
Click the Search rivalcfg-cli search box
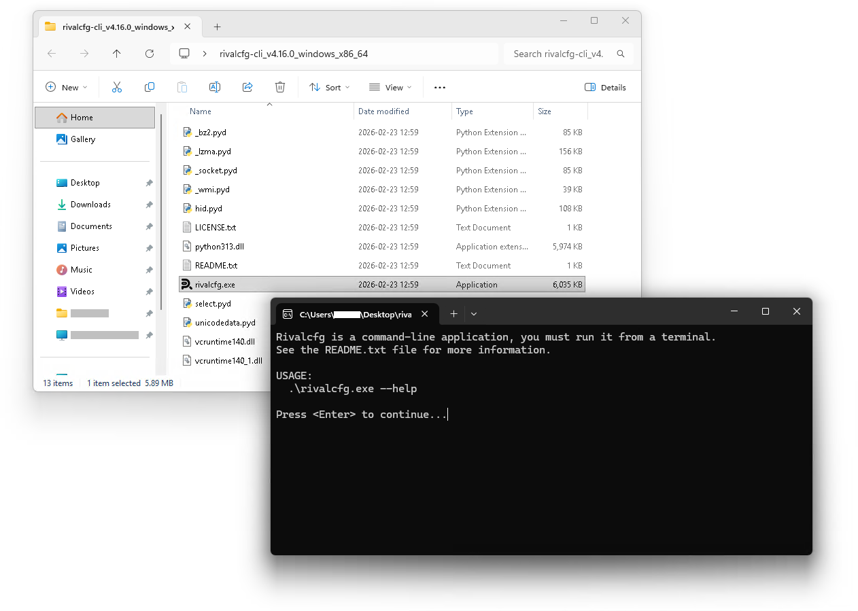point(559,54)
